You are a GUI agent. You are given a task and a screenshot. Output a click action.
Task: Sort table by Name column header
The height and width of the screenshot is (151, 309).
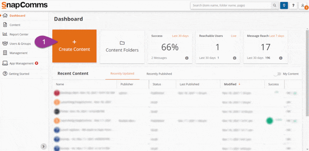click(60, 84)
